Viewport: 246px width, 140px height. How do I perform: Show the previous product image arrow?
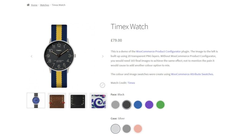click(31, 56)
